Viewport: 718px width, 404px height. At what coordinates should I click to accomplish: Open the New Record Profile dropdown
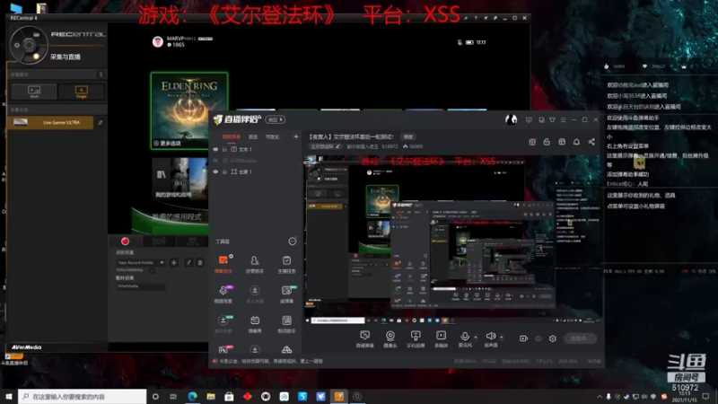tap(141, 262)
